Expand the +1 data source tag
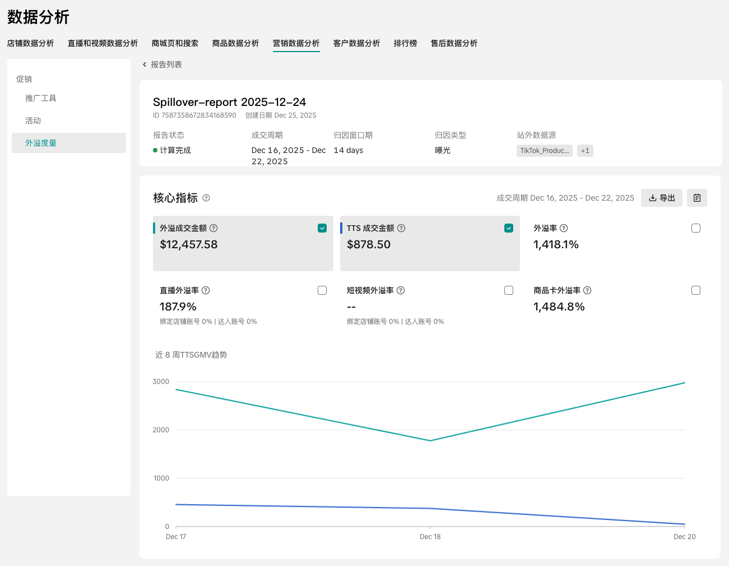729x566 pixels. point(585,151)
